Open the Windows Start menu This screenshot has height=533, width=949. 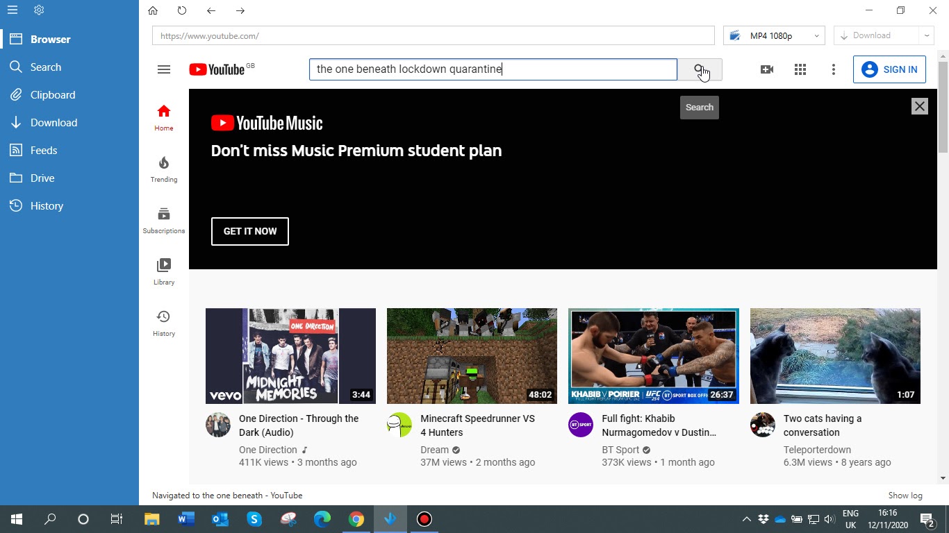pos(17,519)
